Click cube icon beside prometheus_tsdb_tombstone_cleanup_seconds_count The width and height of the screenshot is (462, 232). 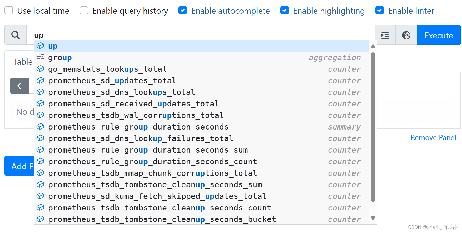pyautogui.click(x=40, y=208)
